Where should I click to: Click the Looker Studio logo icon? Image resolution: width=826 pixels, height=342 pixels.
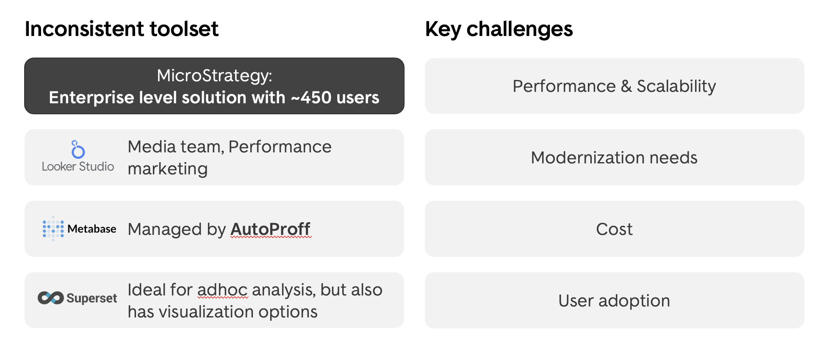tap(78, 149)
